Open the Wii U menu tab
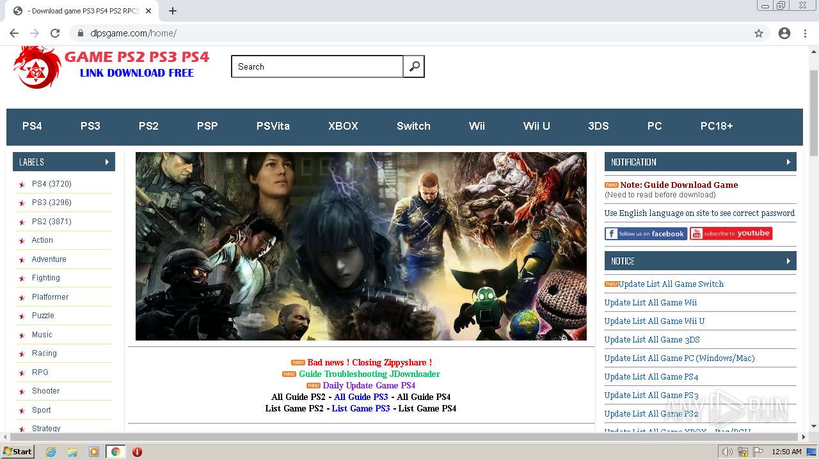This screenshot has width=819, height=460. (537, 126)
